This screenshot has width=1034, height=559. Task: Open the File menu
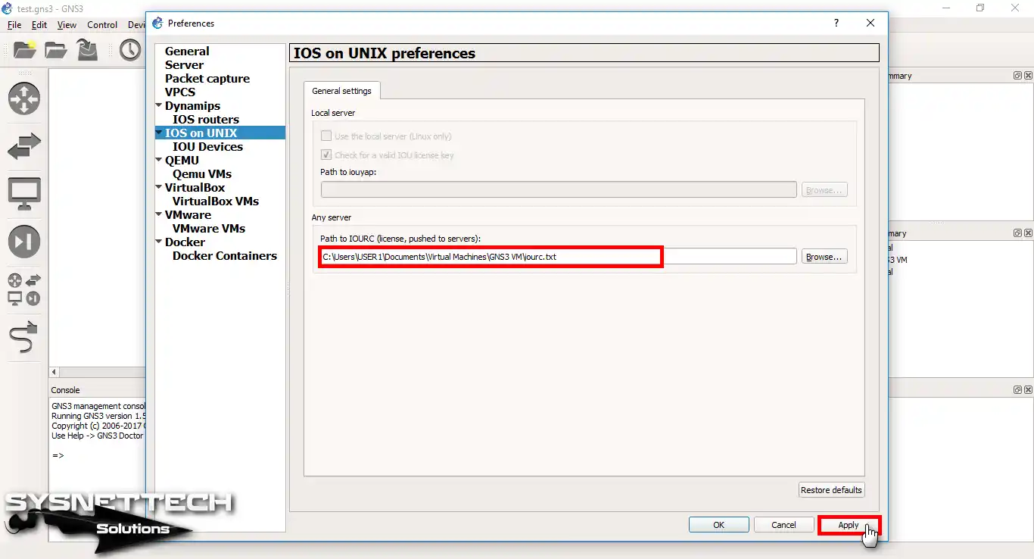click(x=14, y=25)
